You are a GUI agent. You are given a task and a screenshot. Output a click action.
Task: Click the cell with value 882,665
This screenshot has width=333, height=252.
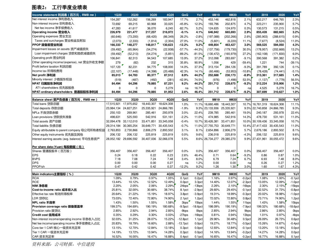(278, 32)
